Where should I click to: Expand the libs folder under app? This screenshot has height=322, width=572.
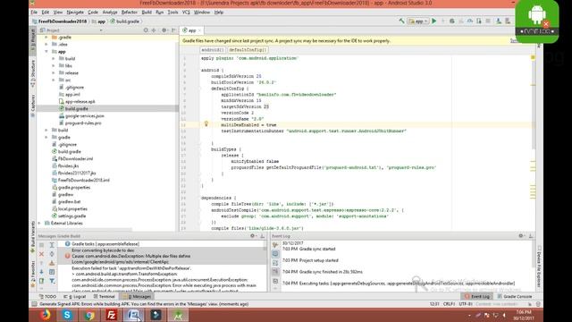point(54,65)
